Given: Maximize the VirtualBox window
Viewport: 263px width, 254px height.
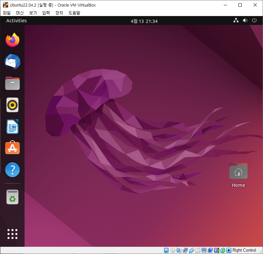Looking at the screenshot, I should coord(240,5).
